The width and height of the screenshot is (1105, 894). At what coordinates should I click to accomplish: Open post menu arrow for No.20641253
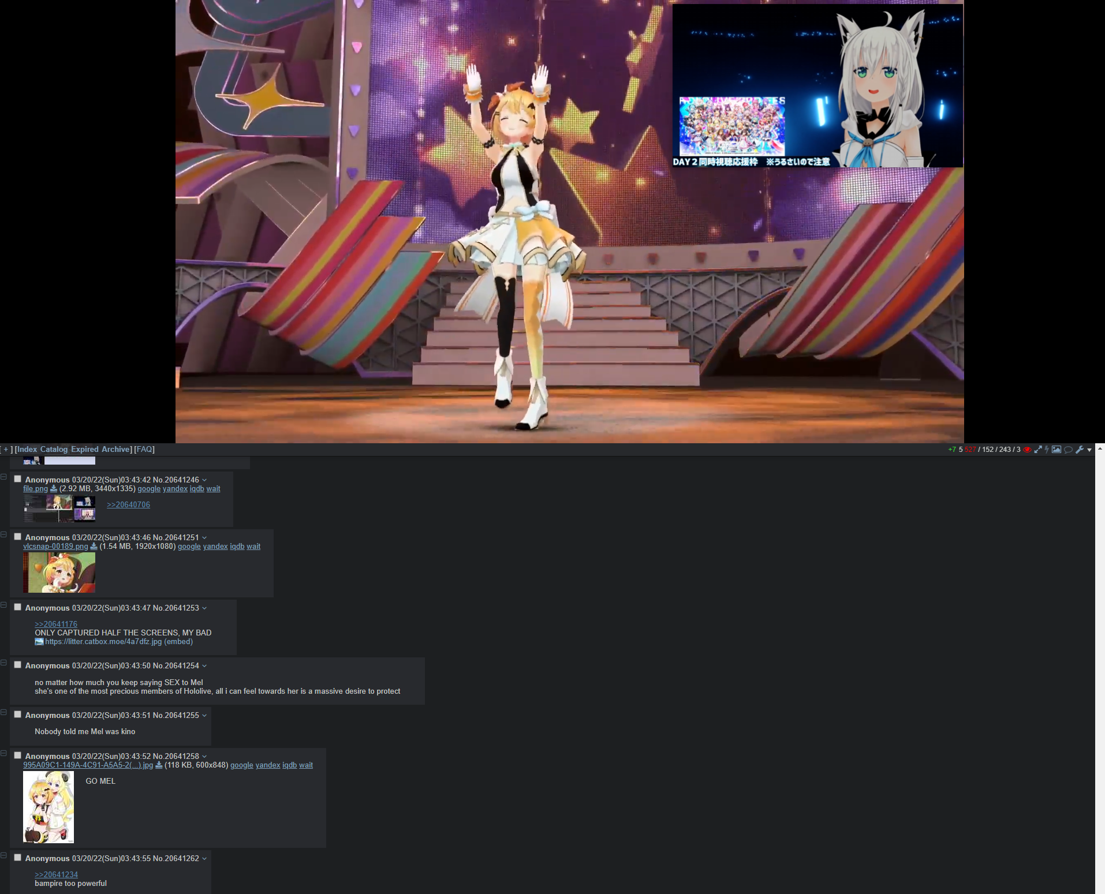[204, 608]
